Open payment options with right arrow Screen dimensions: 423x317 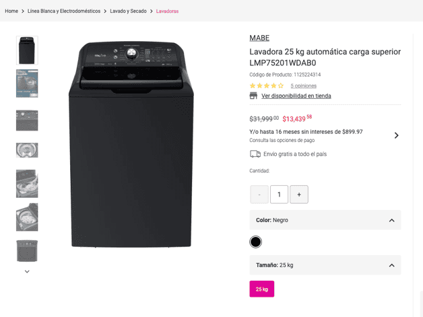tap(396, 135)
